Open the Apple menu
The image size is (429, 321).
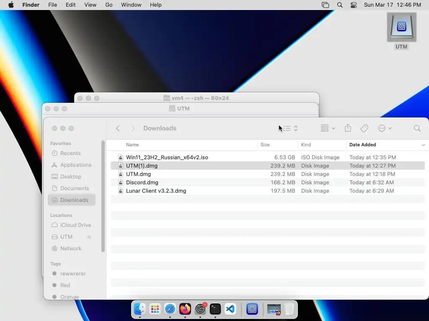click(x=11, y=5)
